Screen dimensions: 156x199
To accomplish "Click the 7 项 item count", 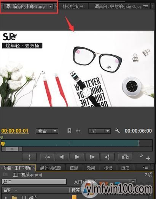I will click(149, 175).
